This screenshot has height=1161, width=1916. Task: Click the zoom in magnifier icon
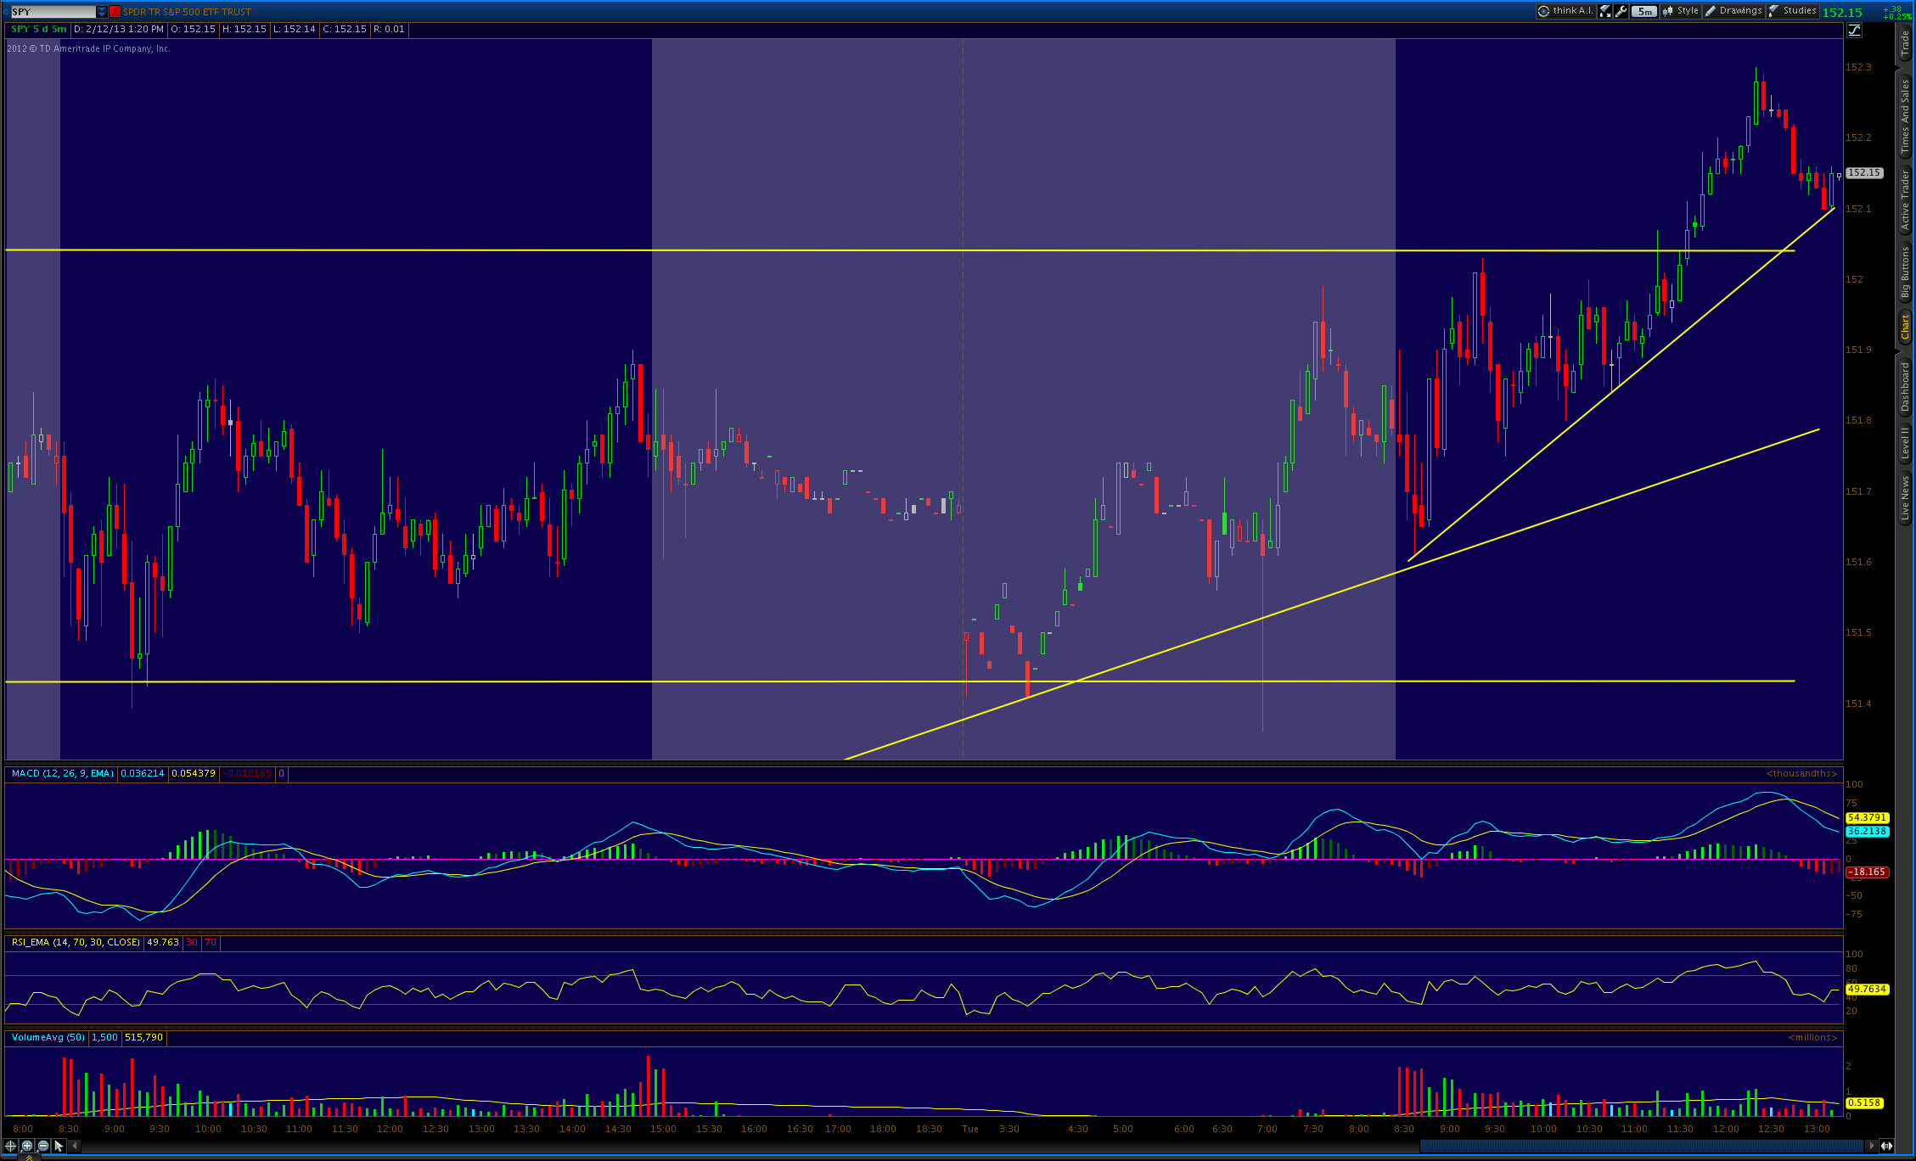27,1146
